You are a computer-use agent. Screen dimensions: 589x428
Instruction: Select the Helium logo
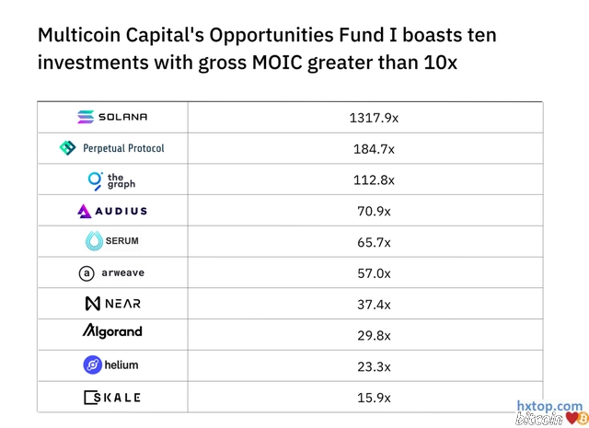point(112,365)
